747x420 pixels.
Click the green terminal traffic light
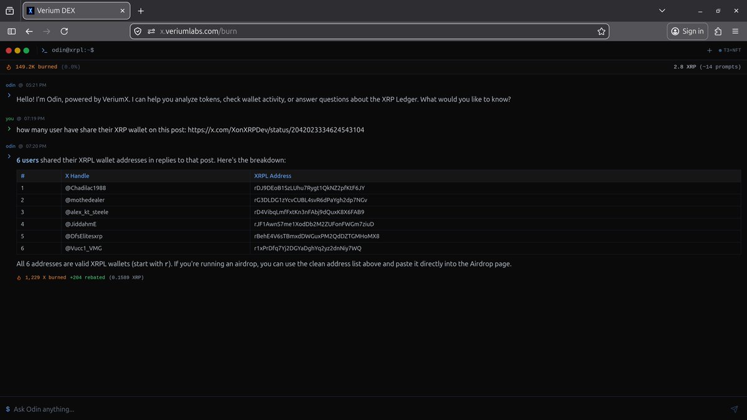point(25,50)
